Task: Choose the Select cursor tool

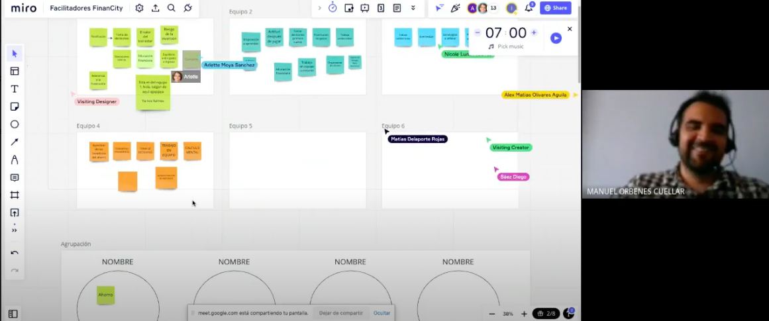Action: [x=15, y=54]
